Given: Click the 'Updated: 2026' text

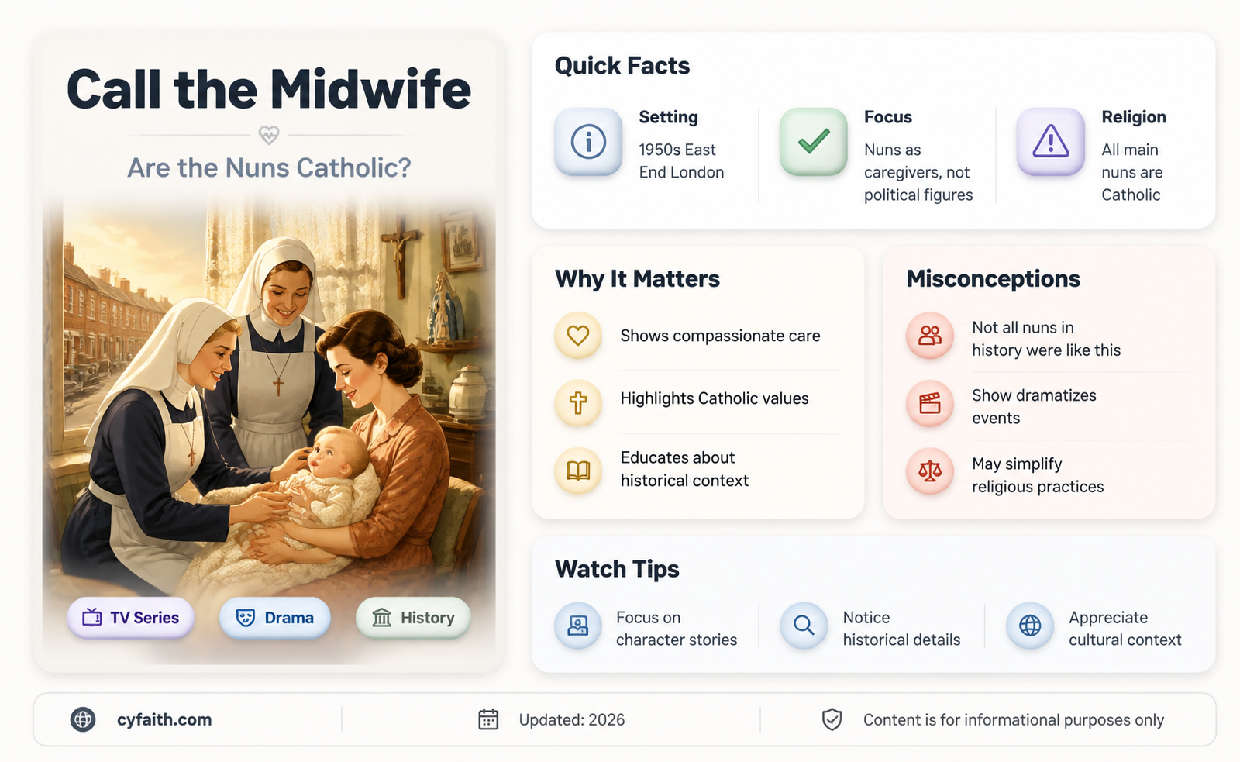Looking at the screenshot, I should pos(572,720).
